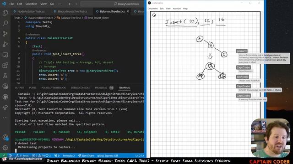
Task: Open the Explorer view in activity bar
Action: [x=5, y=13]
